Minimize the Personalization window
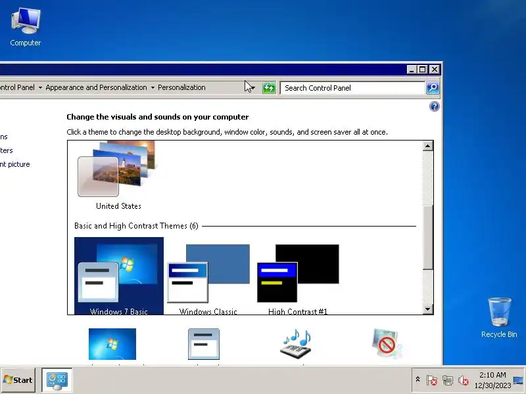 coord(412,70)
